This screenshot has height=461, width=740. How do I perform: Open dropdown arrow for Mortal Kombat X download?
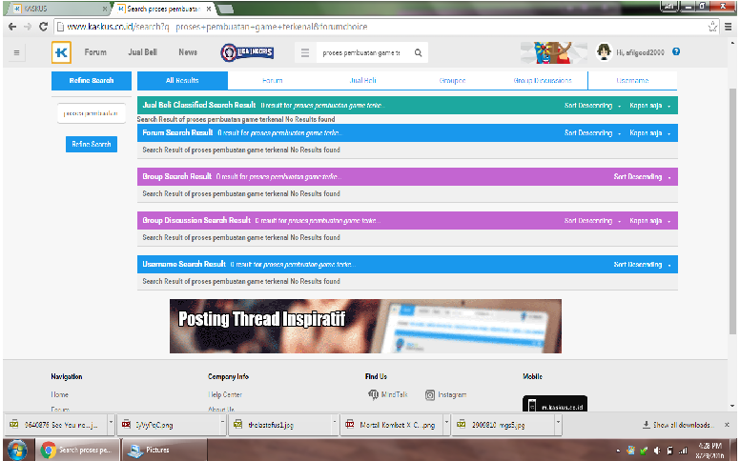446,424
